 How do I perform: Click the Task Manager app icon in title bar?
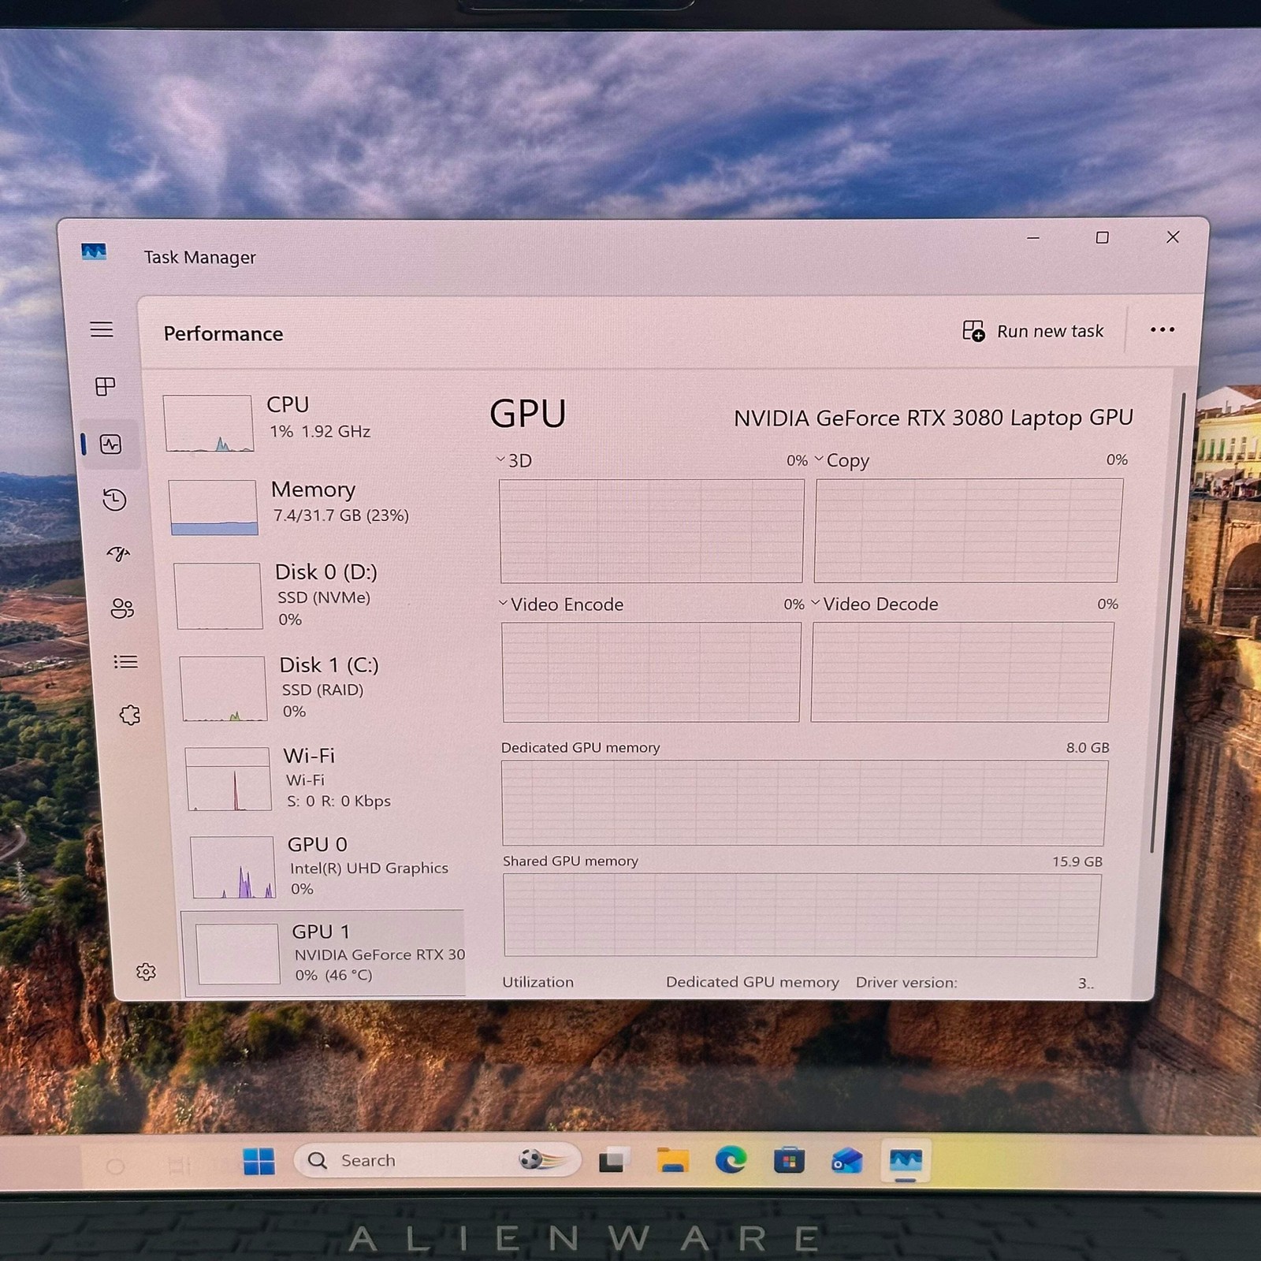[94, 252]
